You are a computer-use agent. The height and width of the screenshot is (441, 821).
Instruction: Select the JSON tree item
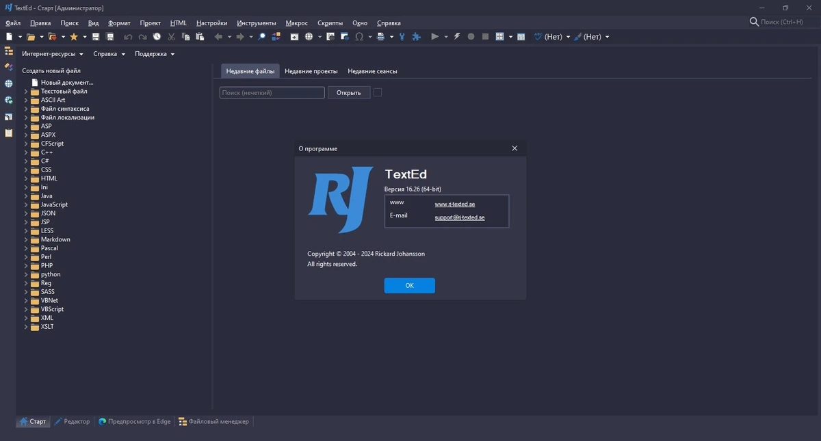coord(48,213)
